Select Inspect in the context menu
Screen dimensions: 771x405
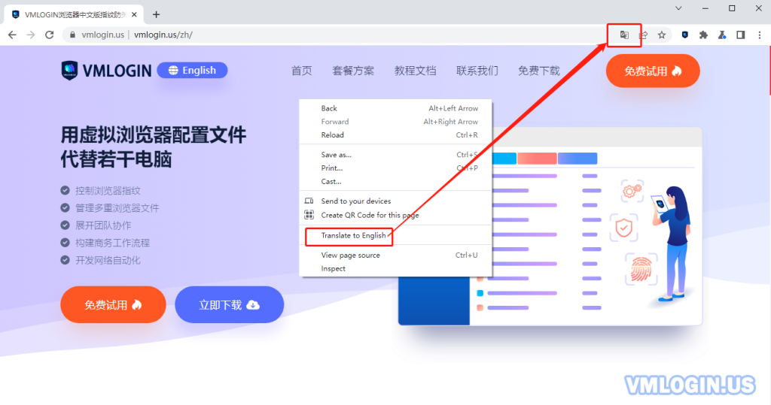tap(395, 268)
